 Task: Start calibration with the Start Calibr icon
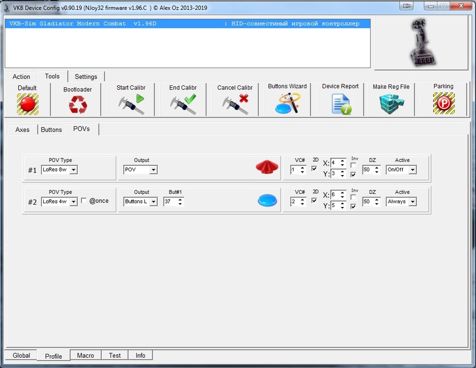(131, 104)
